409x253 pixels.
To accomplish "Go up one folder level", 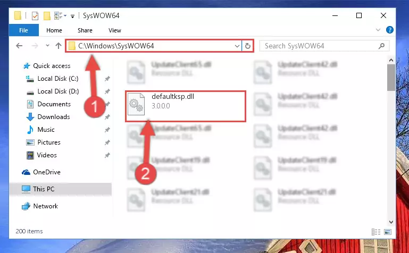I will coord(59,46).
